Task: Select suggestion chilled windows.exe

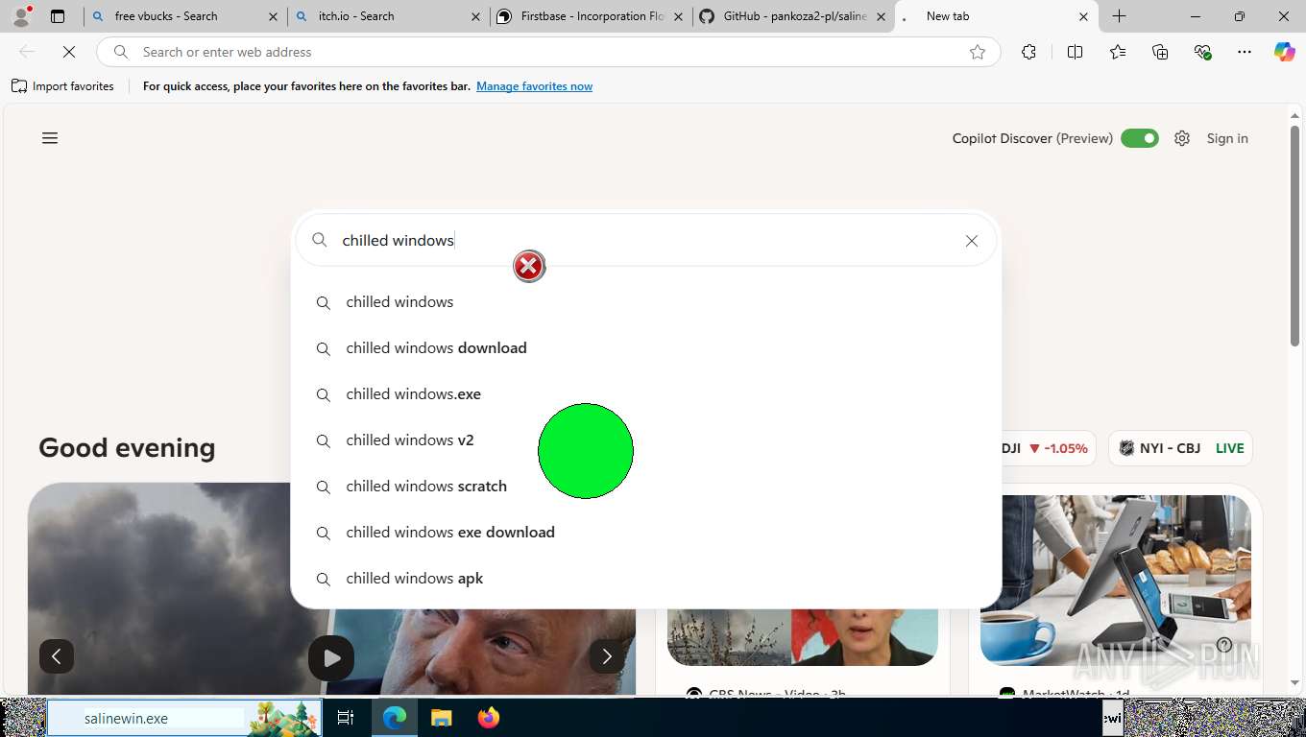Action: point(646,394)
